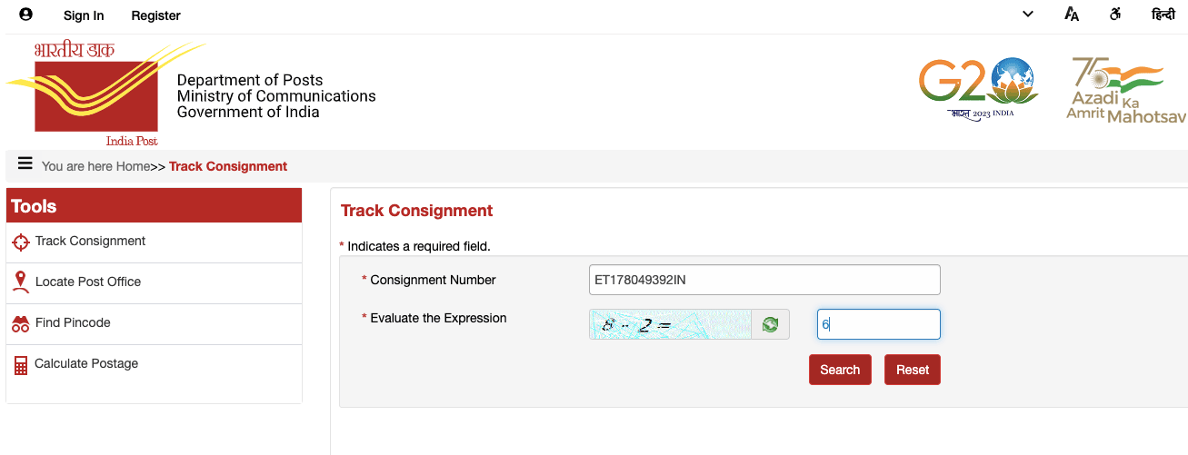Image resolution: width=1188 pixels, height=455 pixels.
Task: Click the Azadi Ka Amrit Mahotsav logo
Action: click(x=1125, y=90)
